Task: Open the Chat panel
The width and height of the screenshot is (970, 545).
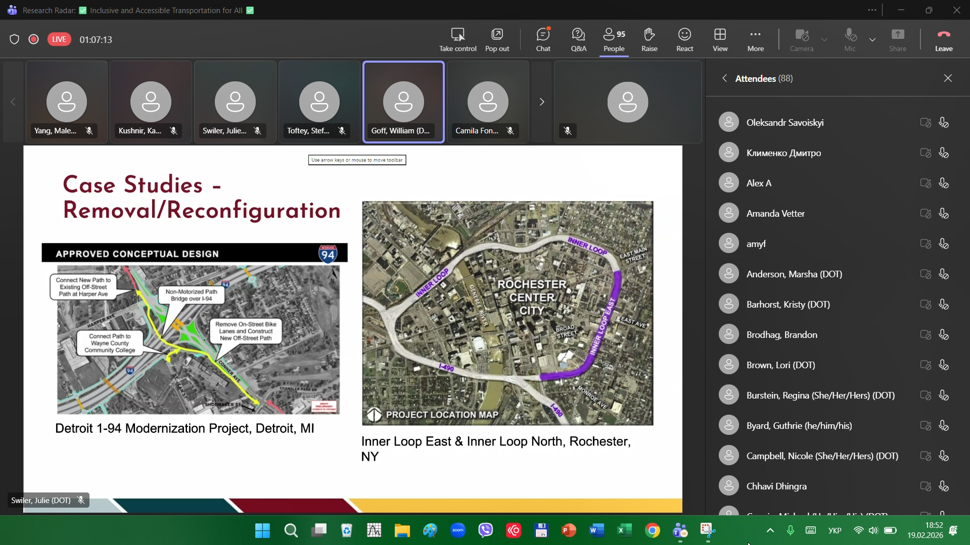Action: coord(543,39)
